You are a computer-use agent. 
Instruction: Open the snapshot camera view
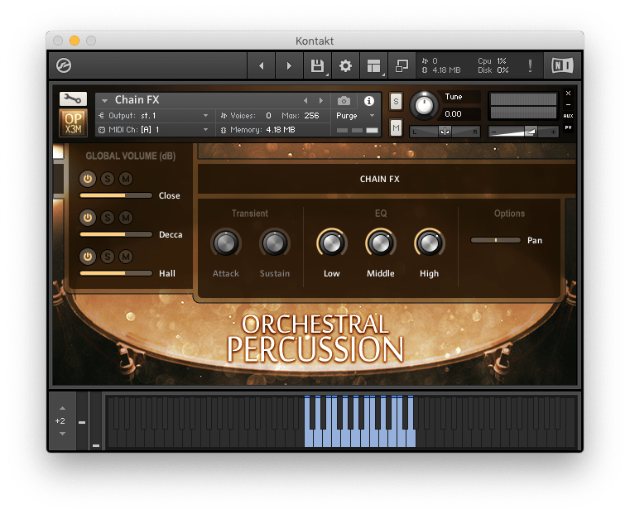tap(344, 100)
